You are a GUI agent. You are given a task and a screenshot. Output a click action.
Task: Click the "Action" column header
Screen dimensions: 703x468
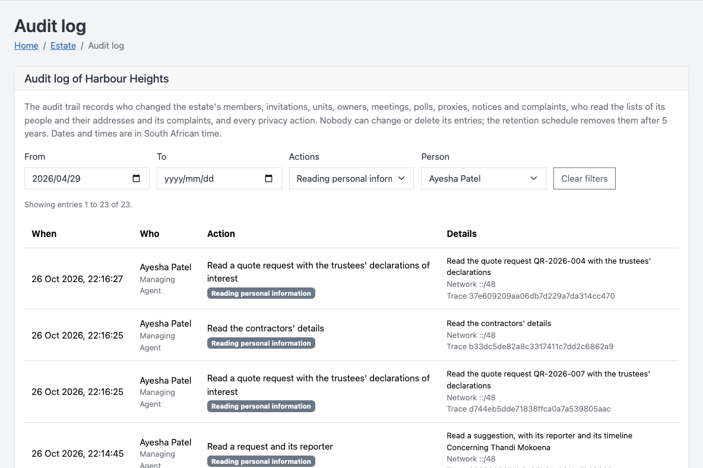(221, 233)
